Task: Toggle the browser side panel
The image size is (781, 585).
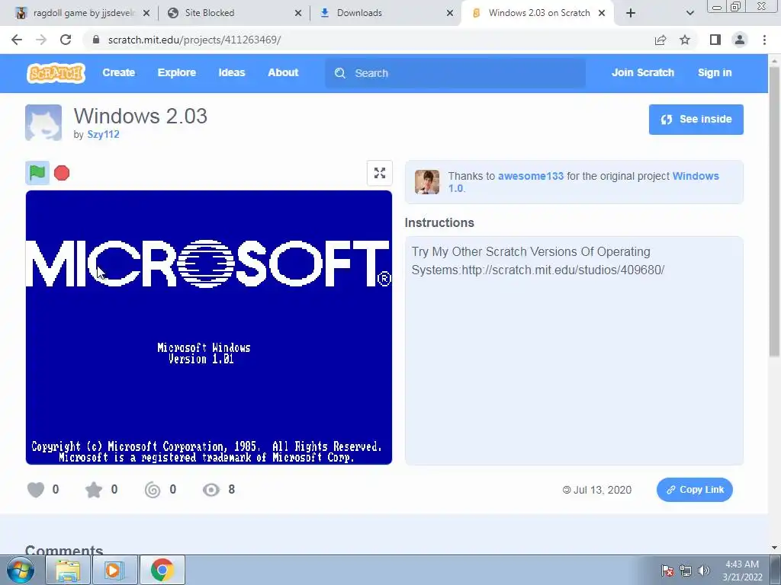Action: coord(715,40)
